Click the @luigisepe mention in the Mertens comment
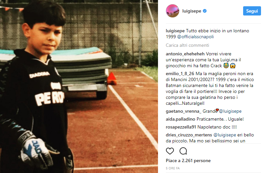The height and width of the screenshot is (173, 263). point(225,135)
